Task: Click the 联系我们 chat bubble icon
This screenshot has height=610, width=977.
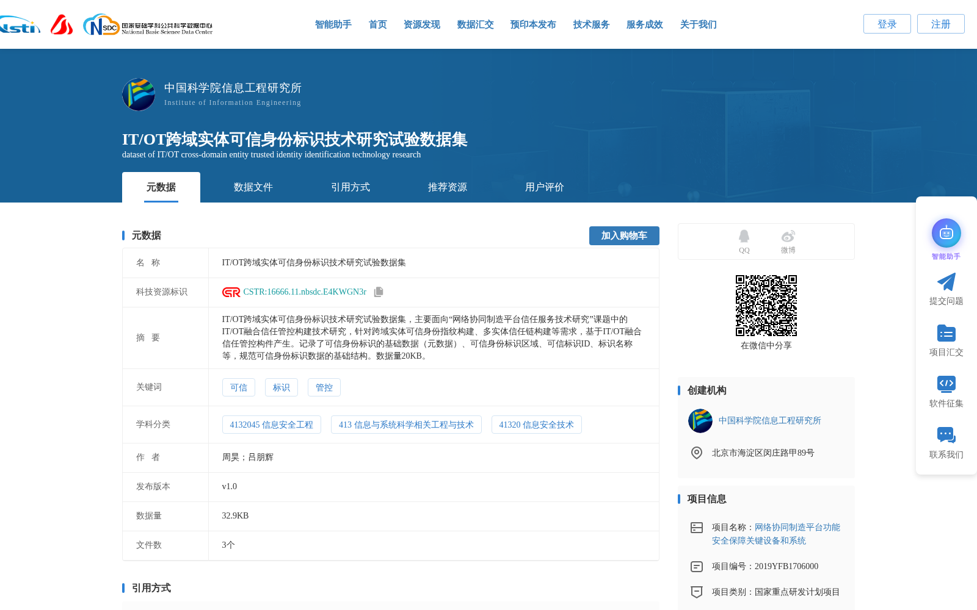Action: pos(946,435)
